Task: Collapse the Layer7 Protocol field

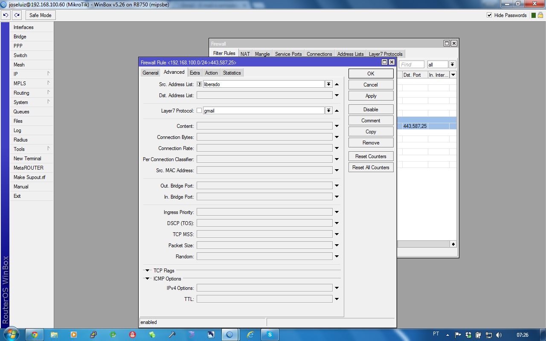Action: click(x=337, y=111)
